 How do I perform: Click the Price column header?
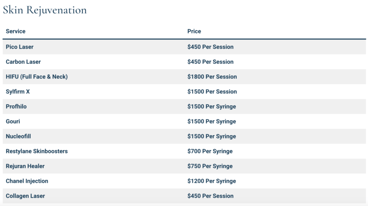tap(194, 31)
